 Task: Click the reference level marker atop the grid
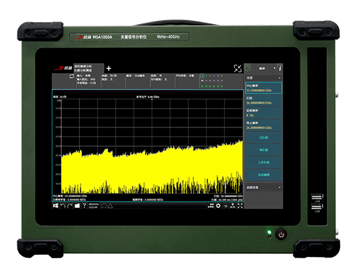pos(152,100)
